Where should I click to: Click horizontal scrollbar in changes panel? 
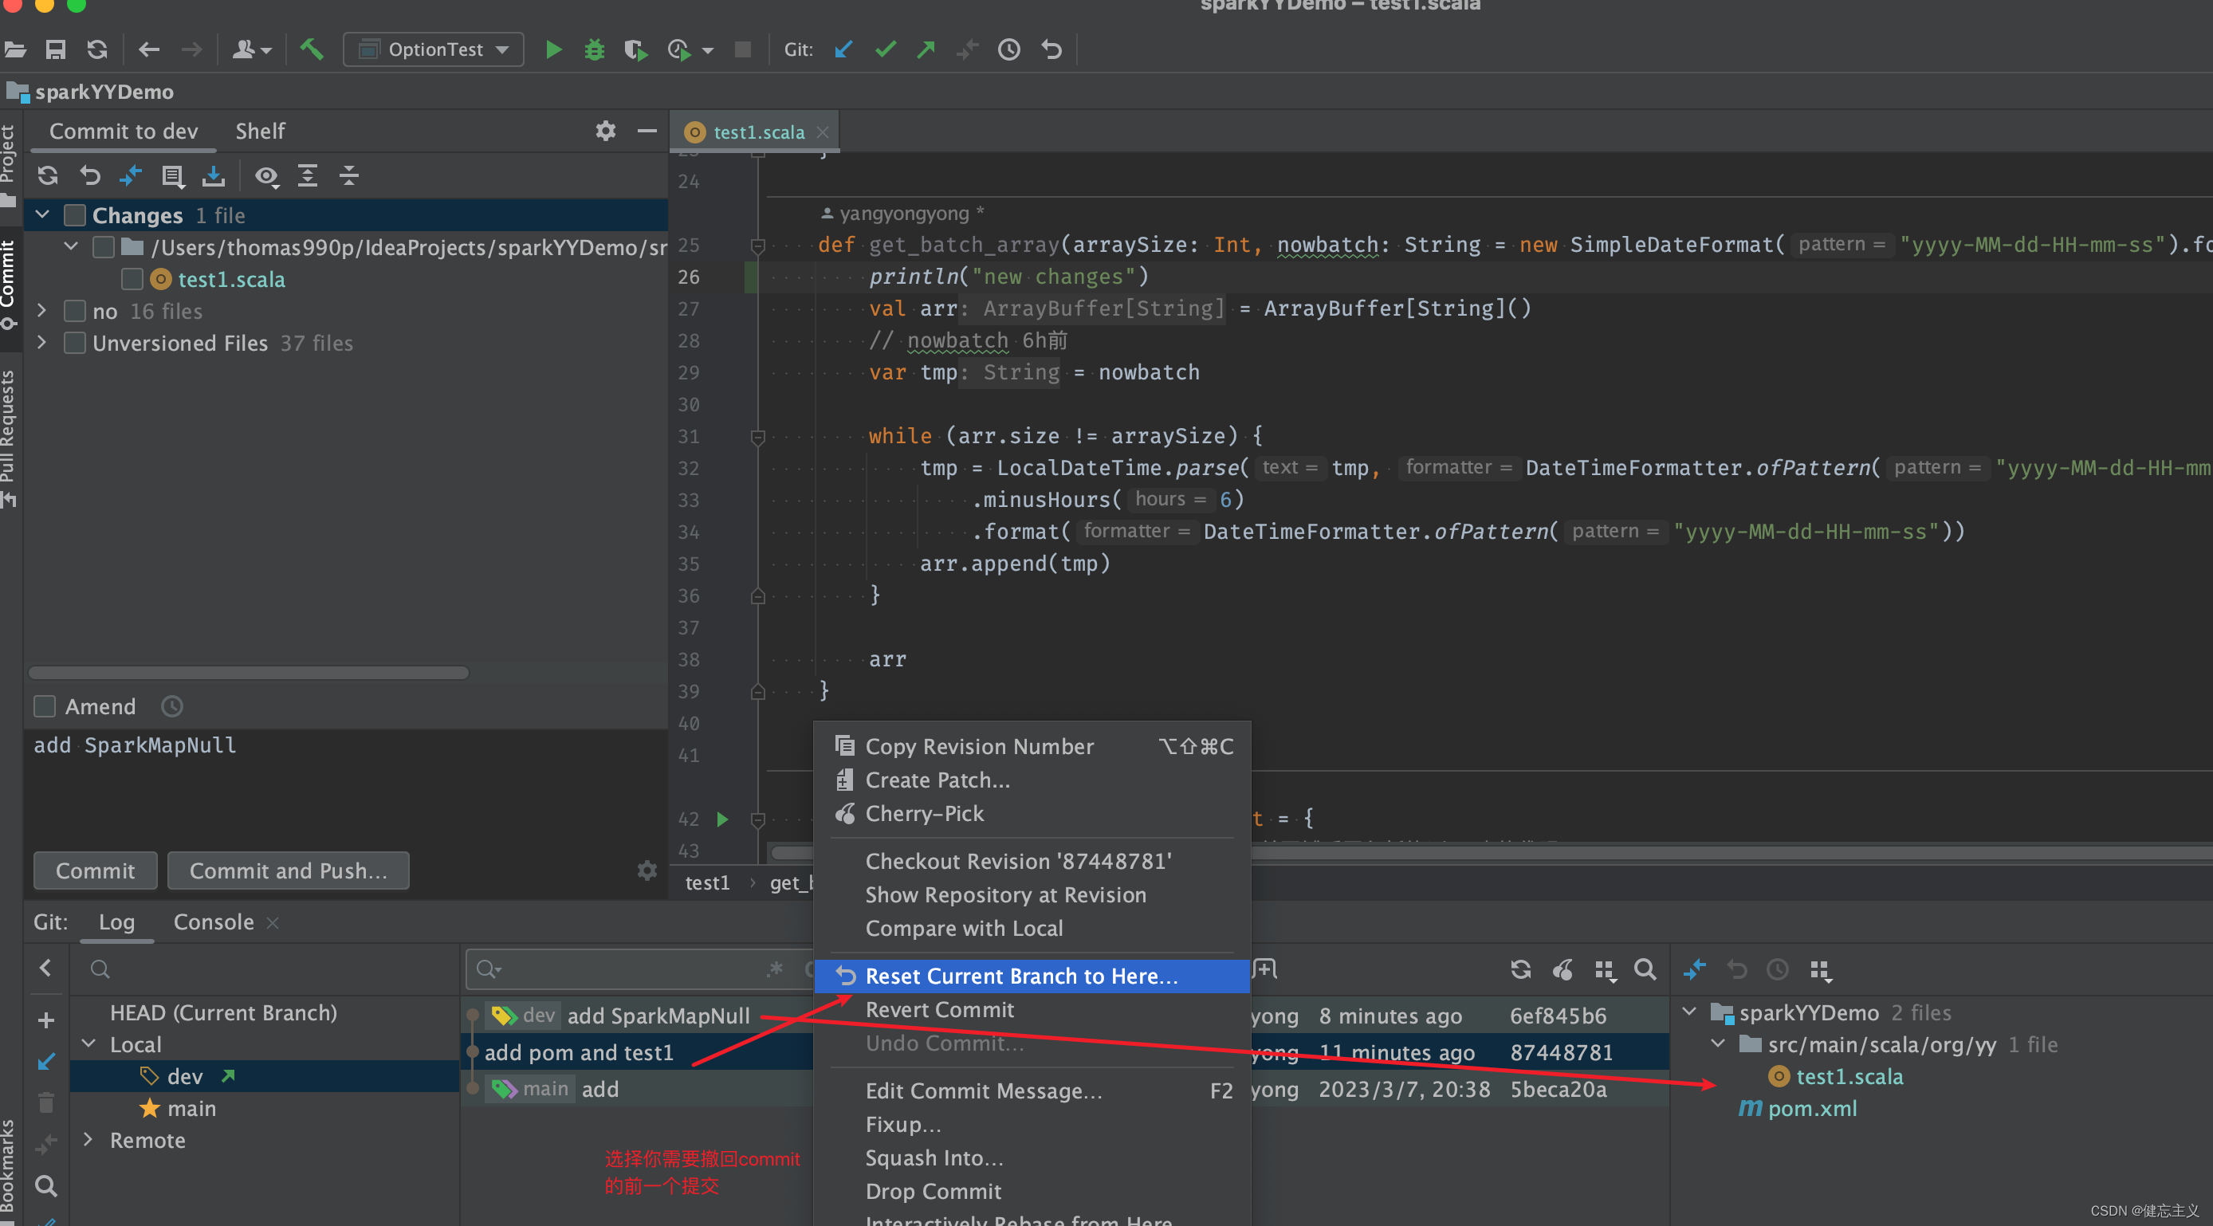coord(250,673)
